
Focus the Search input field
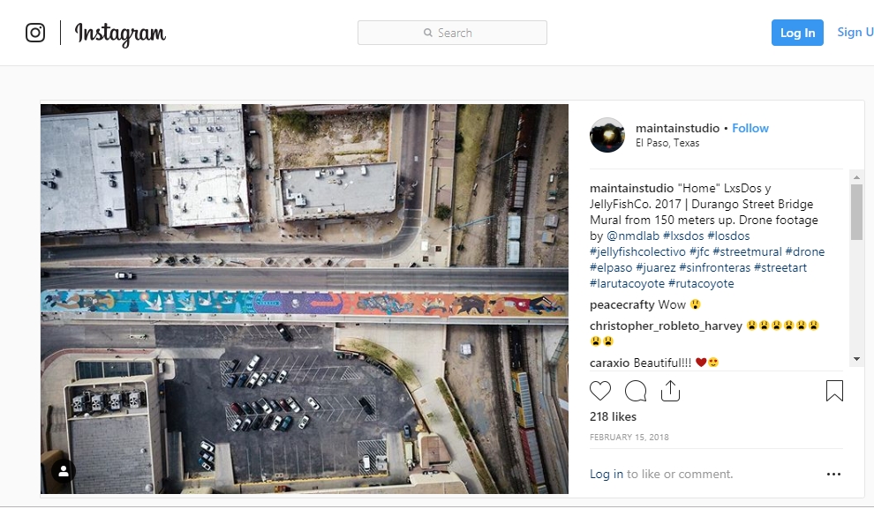[x=452, y=33]
